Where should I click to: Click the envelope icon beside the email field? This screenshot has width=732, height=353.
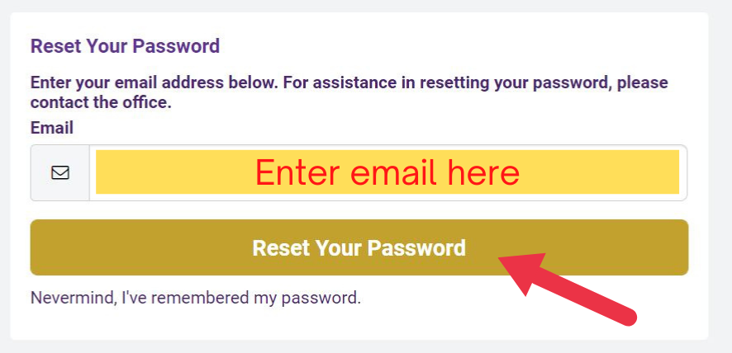[x=60, y=173]
